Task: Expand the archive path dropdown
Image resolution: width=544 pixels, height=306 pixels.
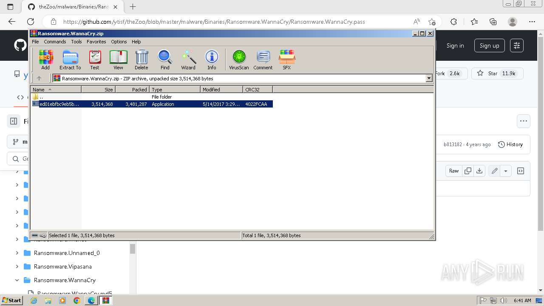Action: pos(429,78)
